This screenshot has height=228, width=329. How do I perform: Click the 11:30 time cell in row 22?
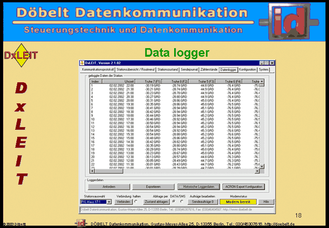130,164
